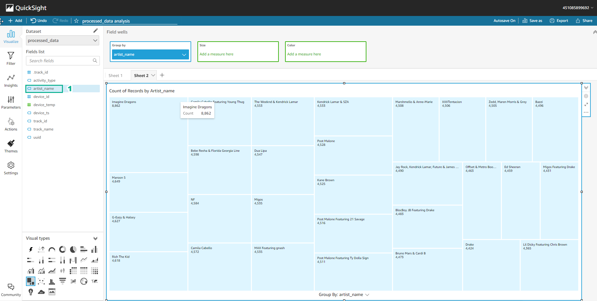Open the Insights pane
Screen dimensions: 597x301
tap(11, 80)
